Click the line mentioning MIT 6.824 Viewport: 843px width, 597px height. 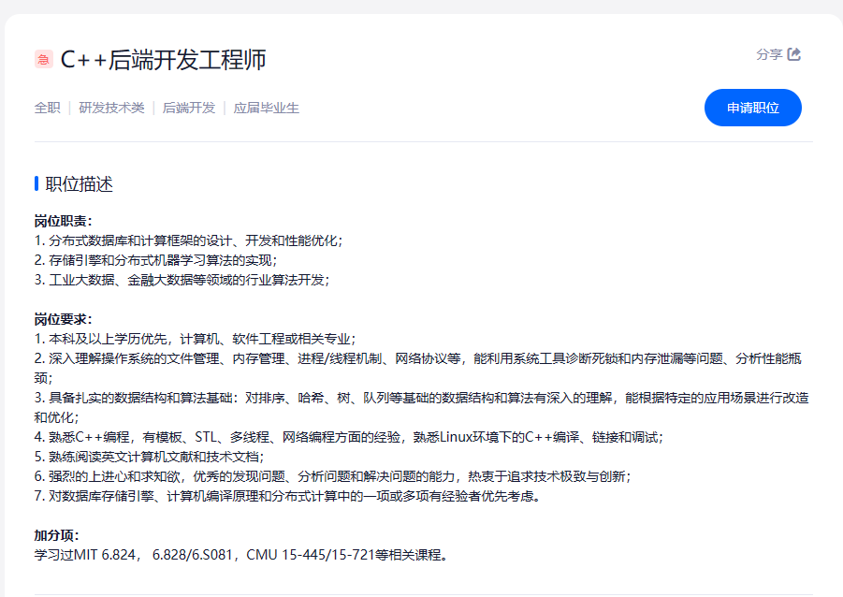coord(241,555)
